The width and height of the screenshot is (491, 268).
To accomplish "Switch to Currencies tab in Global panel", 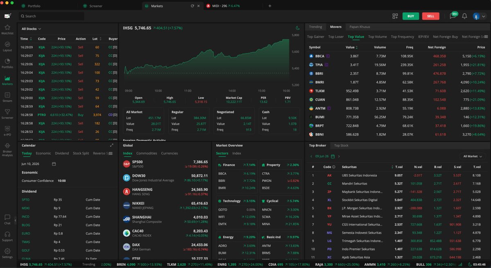I will pos(169,153).
